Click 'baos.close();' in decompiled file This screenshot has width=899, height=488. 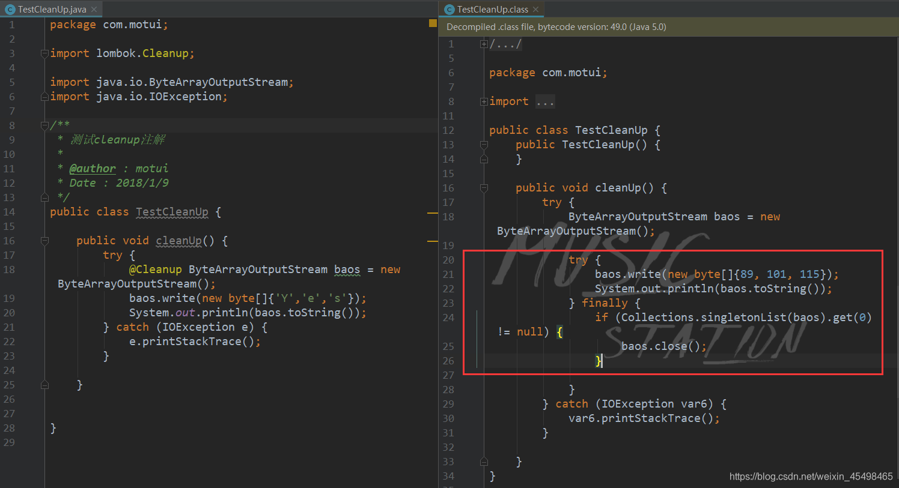664,346
